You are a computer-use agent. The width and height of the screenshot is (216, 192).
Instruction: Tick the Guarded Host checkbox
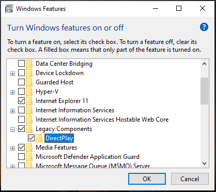point(21,82)
